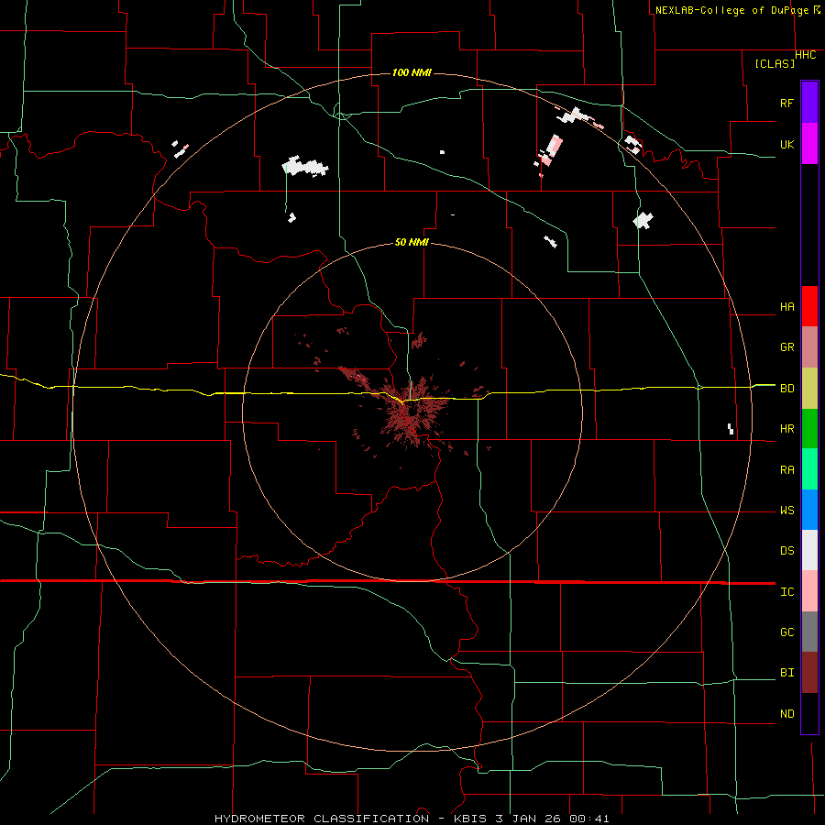
Task: Click the 50 NMI range ring label
Action: [x=412, y=242]
